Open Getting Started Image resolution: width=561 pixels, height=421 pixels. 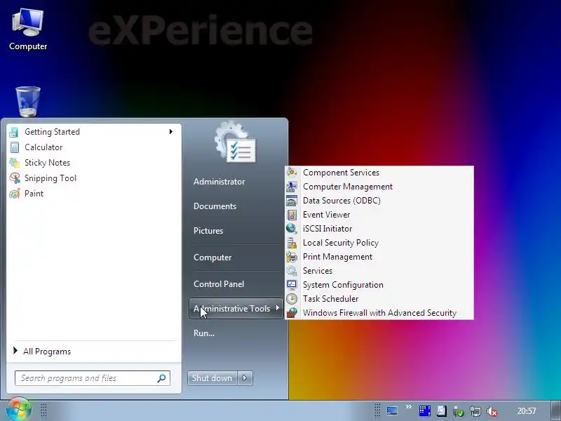pos(94,132)
